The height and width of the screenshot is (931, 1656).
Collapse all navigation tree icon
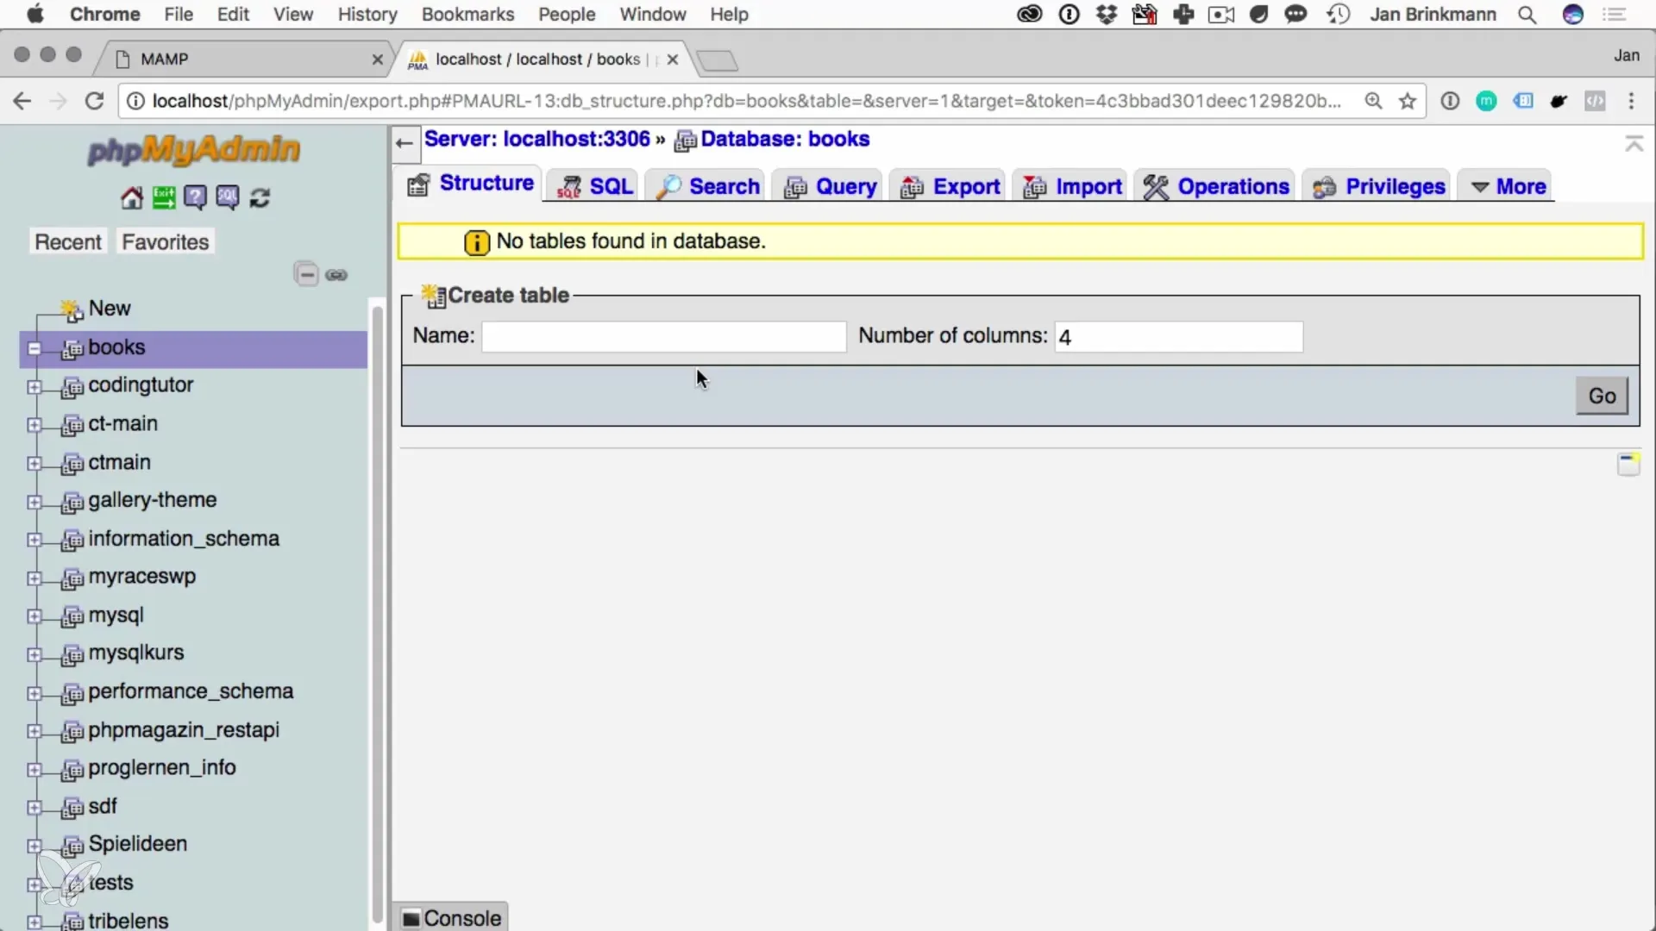click(x=306, y=275)
